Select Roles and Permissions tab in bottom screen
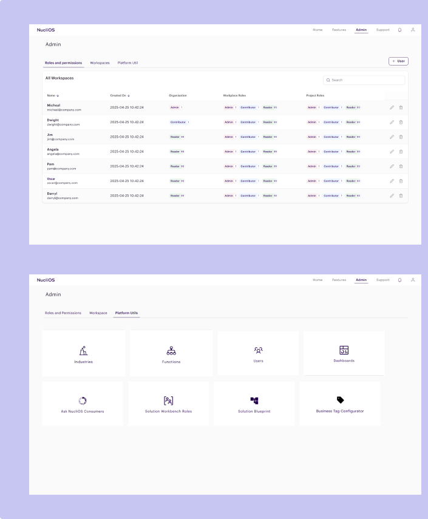Image resolution: width=428 pixels, height=519 pixels. point(63,313)
